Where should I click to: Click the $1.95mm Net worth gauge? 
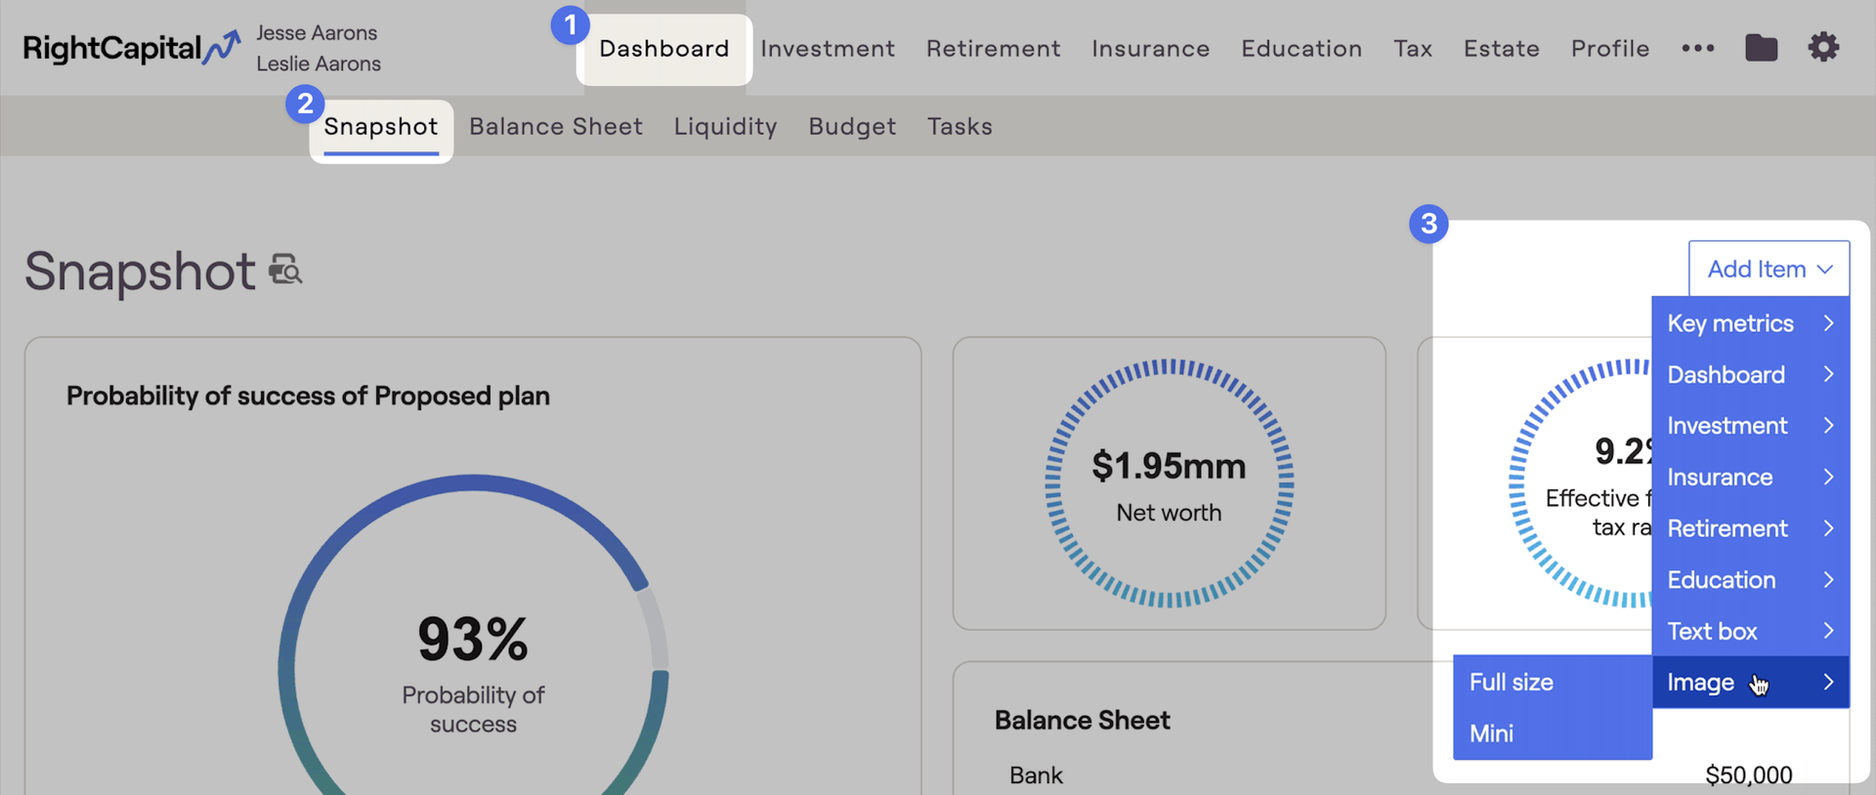[1169, 483]
